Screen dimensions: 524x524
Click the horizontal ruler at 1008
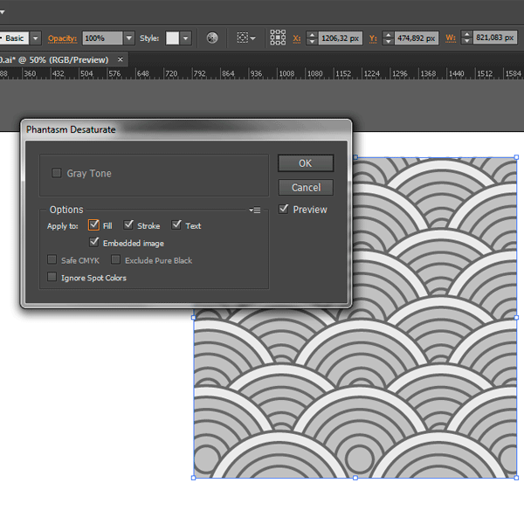click(x=286, y=73)
